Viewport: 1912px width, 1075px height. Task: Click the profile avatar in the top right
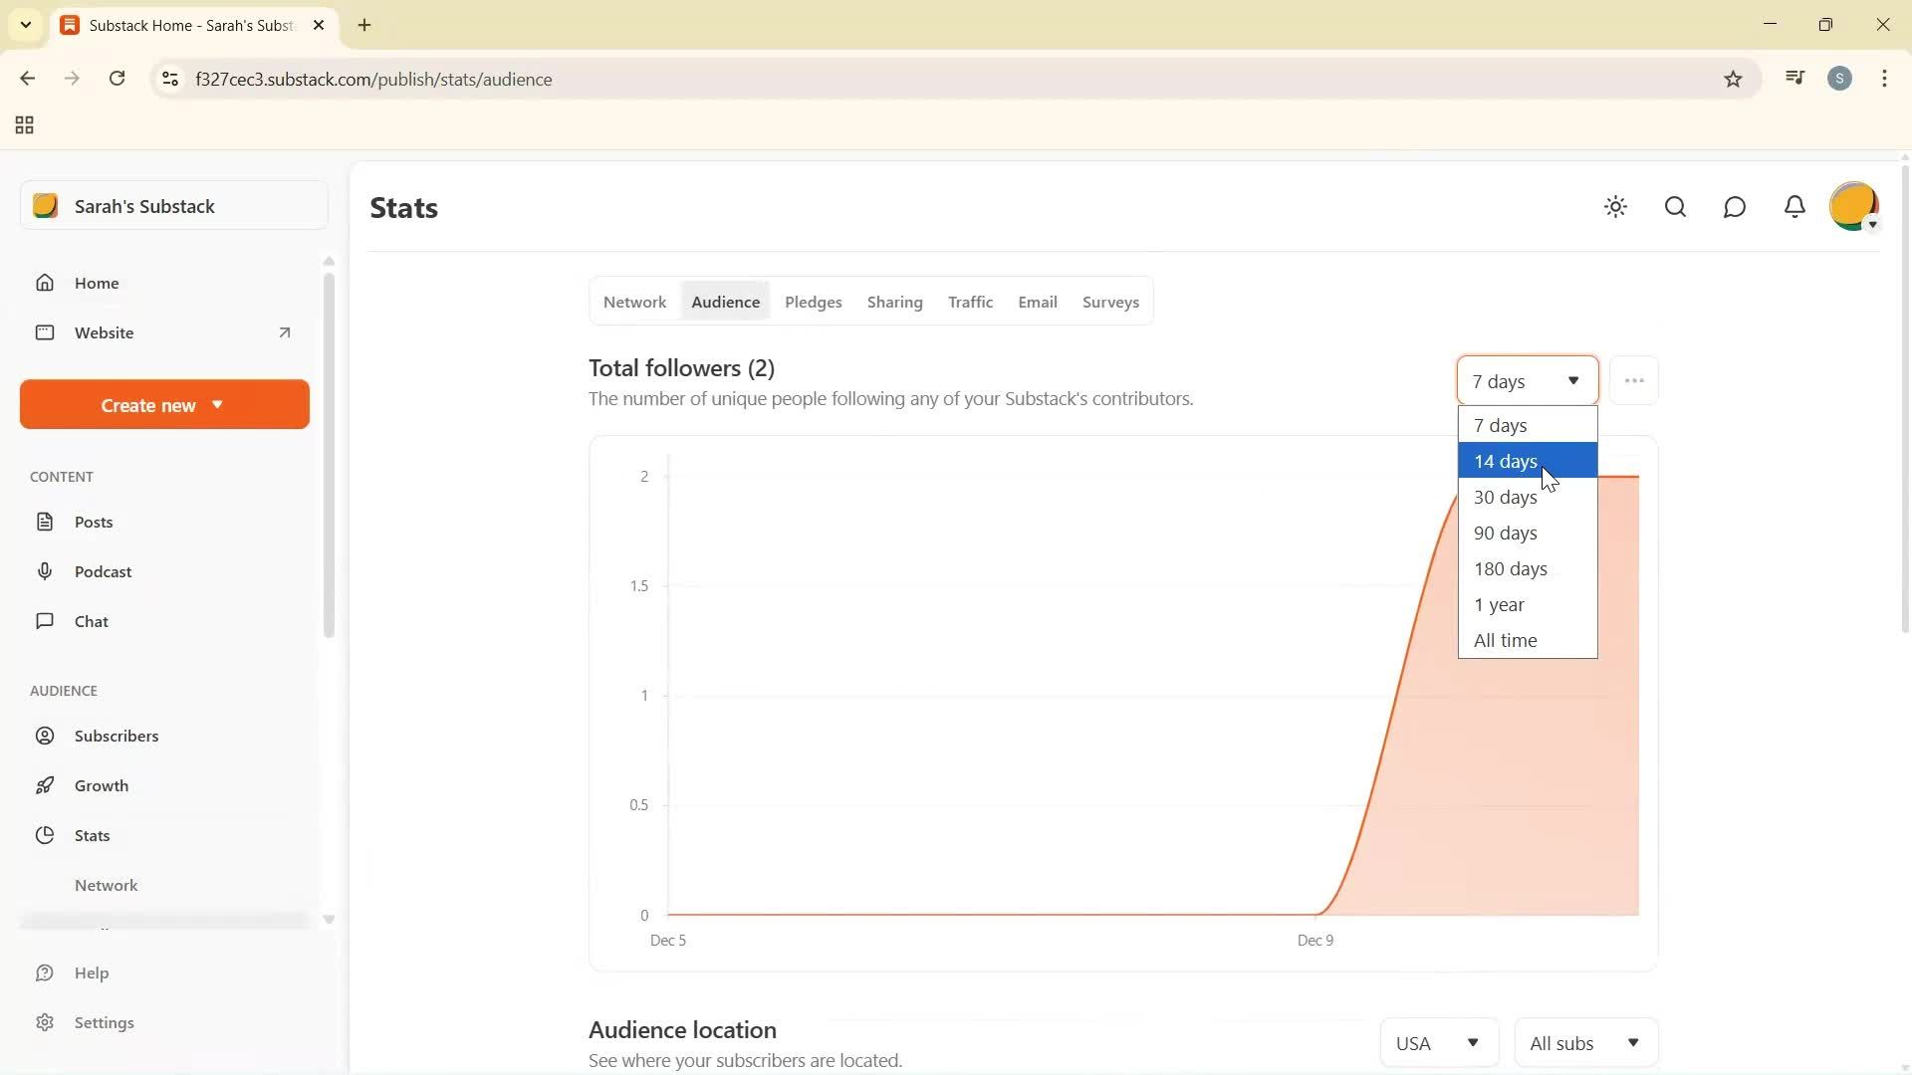(x=1853, y=206)
